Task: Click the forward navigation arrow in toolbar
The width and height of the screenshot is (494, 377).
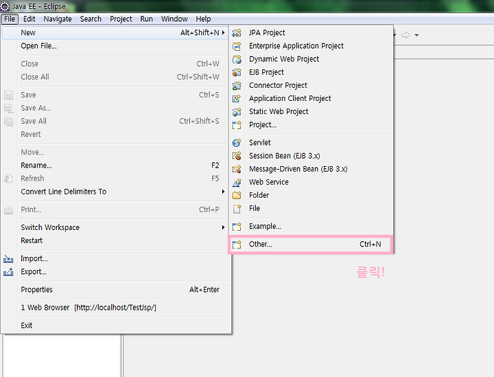Action: point(405,35)
